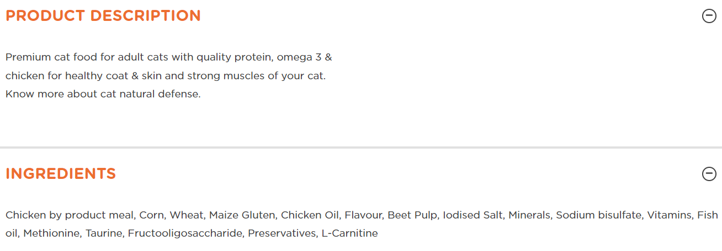
Task: Click the 'Sodium bisulfate' ingredient text
Action: click(x=598, y=215)
